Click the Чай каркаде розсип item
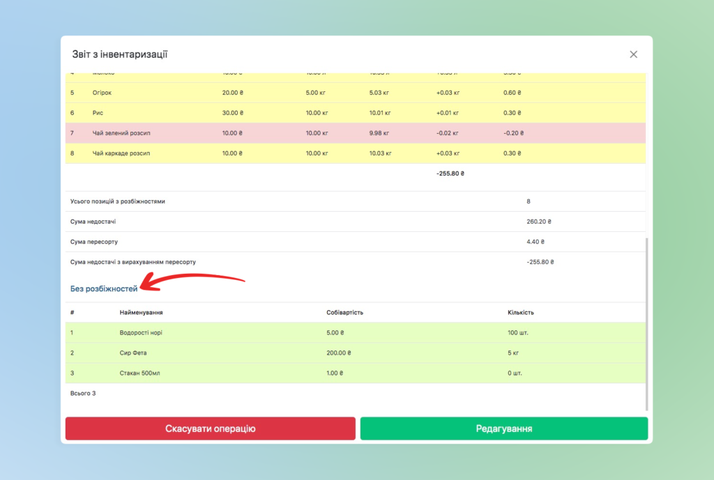Viewport: 714px width, 480px height. click(121, 153)
